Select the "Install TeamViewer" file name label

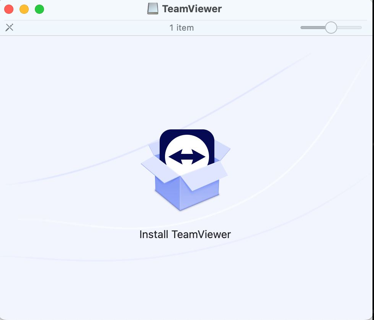185,234
